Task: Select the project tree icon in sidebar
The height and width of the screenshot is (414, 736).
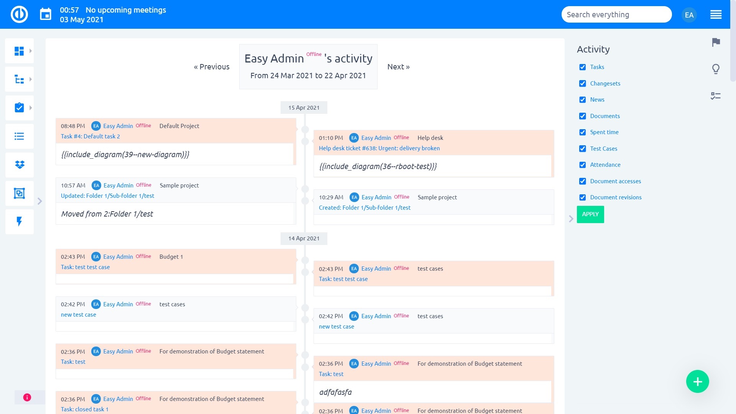Action: [18, 79]
